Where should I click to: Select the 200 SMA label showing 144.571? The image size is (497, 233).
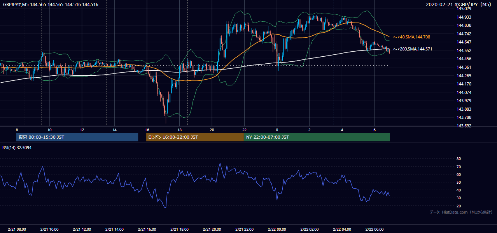click(413, 49)
